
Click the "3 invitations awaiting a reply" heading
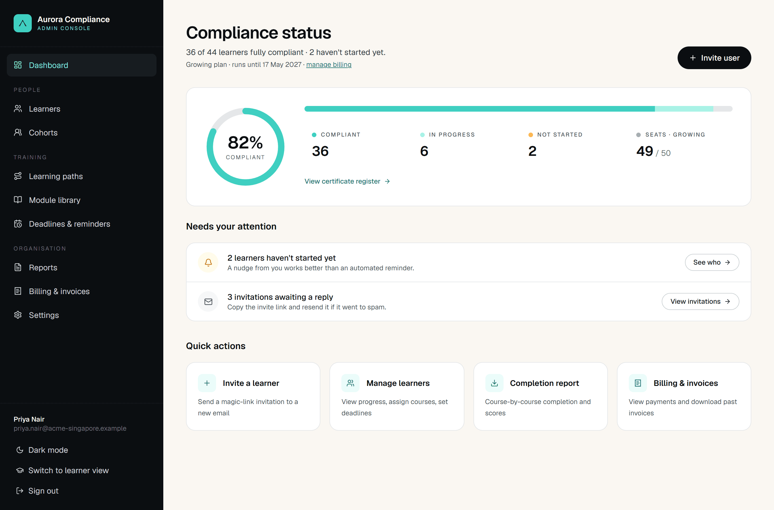(280, 297)
